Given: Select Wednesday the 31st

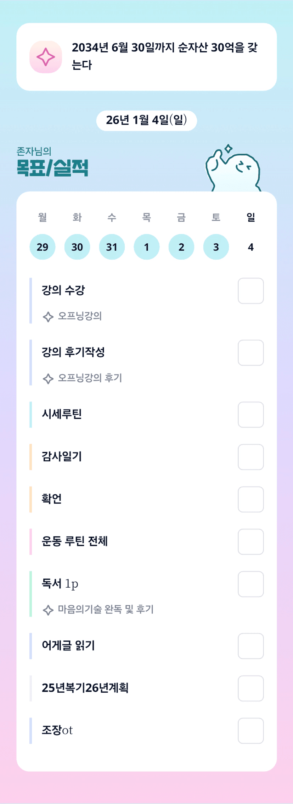Looking at the screenshot, I should click(x=112, y=247).
